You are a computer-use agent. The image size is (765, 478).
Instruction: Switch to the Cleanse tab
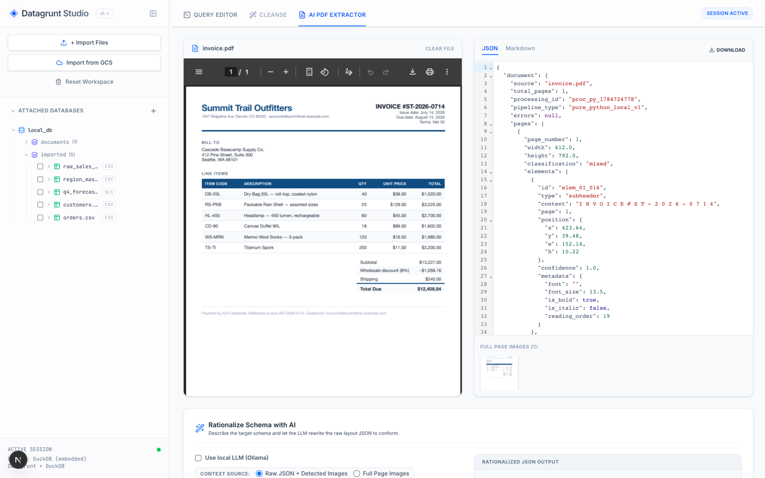(x=268, y=15)
